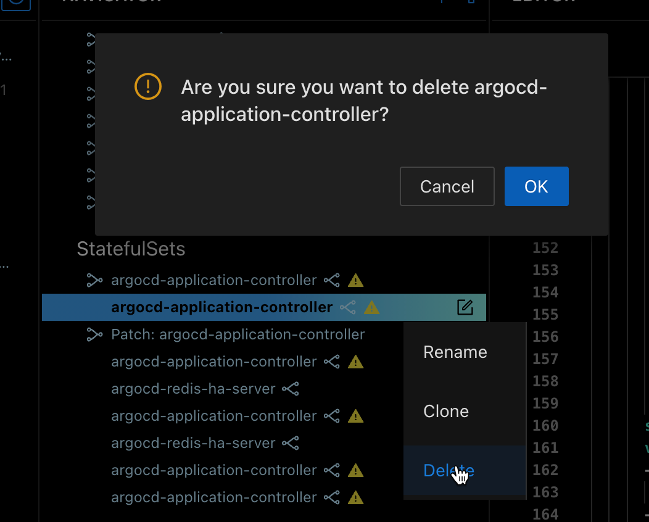The width and height of the screenshot is (649, 522).
Task: Expand the Patch: argocd-application-controller entry
Action: (94, 334)
